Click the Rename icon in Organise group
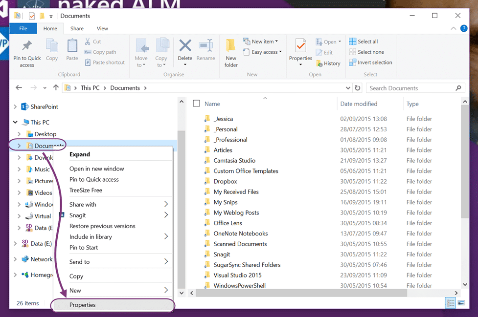478x317 pixels. 206,45
